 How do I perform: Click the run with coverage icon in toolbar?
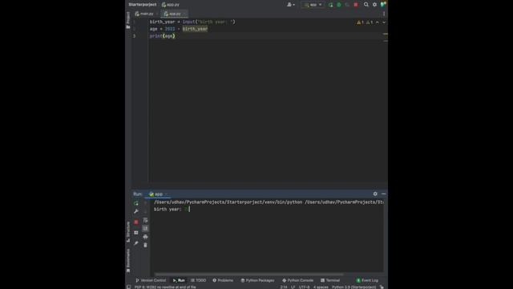(x=347, y=5)
